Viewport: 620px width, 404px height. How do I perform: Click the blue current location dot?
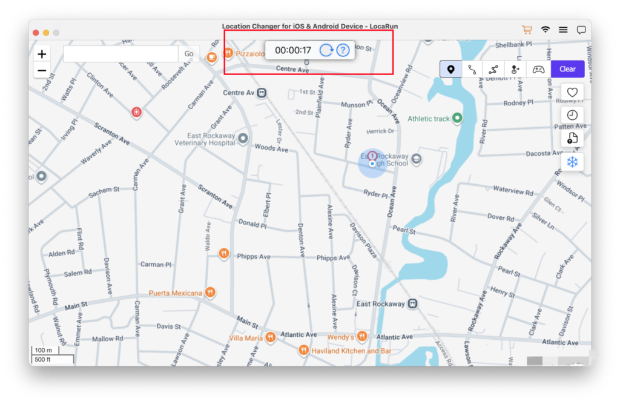tap(372, 164)
